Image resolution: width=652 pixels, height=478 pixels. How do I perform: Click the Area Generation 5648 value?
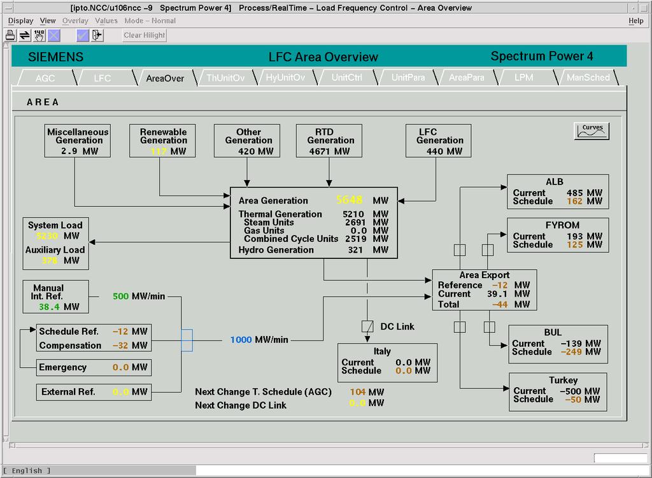point(350,200)
